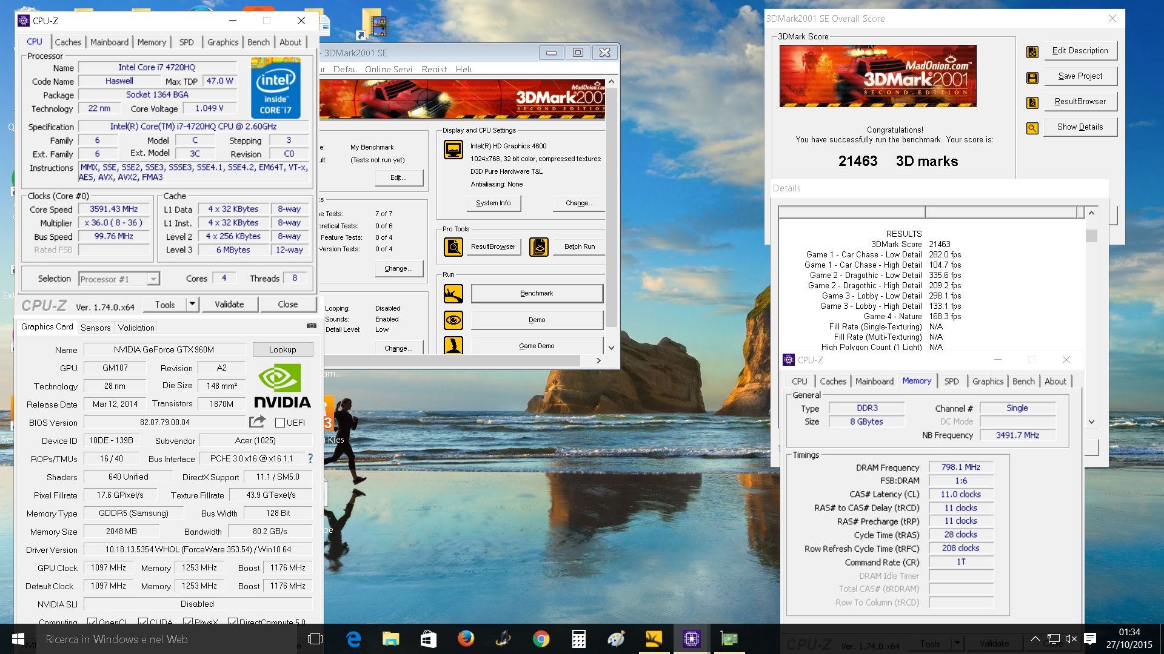Click the 3DMark2001 SE scrollbar up arrow
The width and height of the screenshot is (1164, 654).
point(611,82)
